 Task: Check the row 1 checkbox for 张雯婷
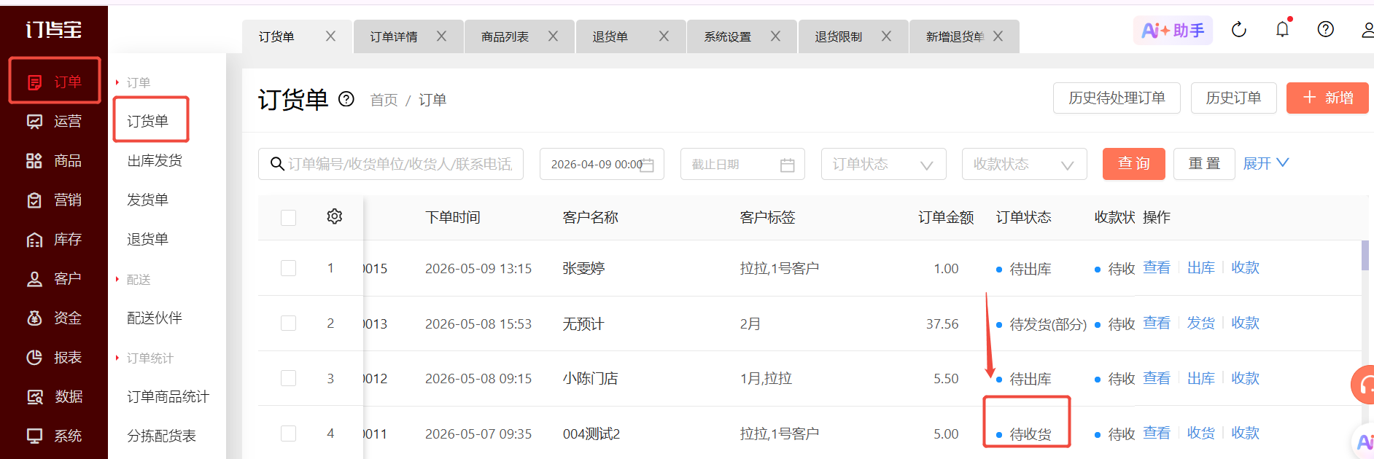tap(289, 268)
